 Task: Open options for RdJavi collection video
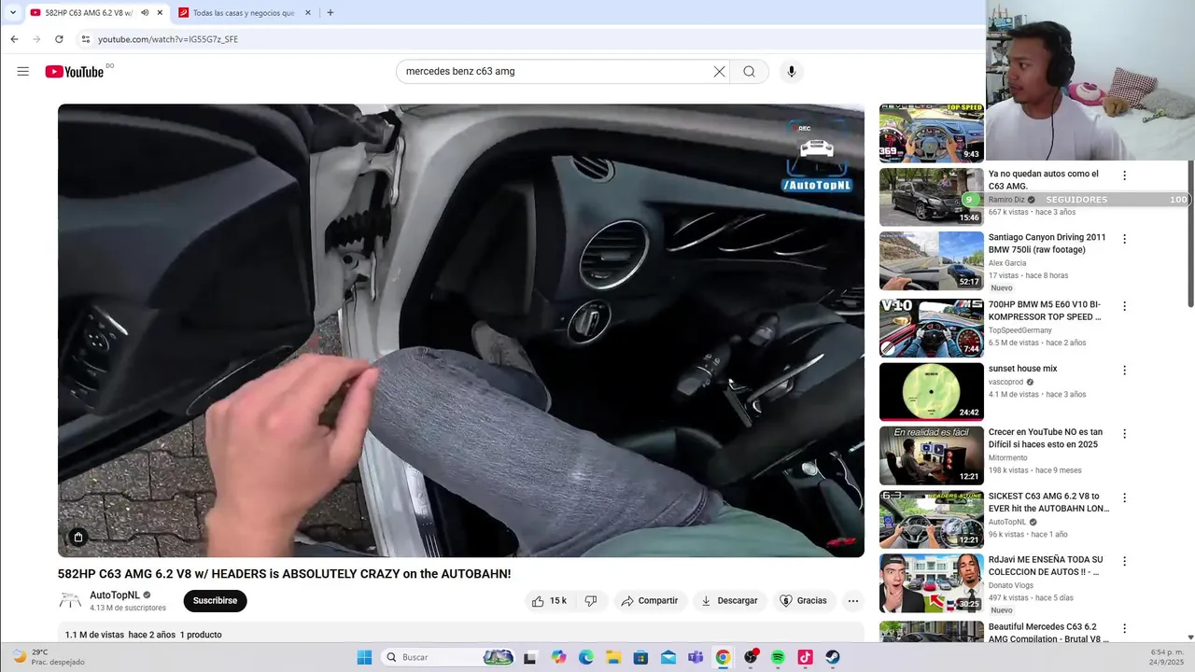tap(1124, 562)
